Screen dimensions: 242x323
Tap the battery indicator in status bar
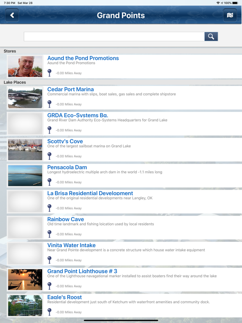(235, 3)
